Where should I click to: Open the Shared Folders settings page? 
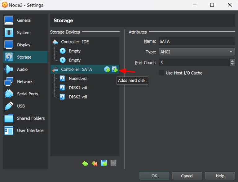31,118
